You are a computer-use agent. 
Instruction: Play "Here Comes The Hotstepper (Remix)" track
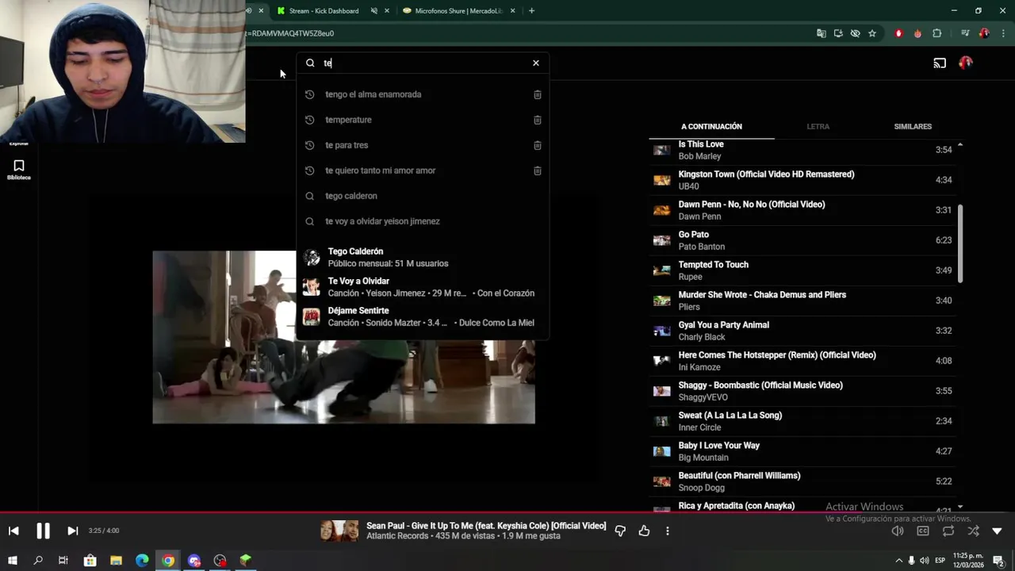pyautogui.click(x=802, y=361)
